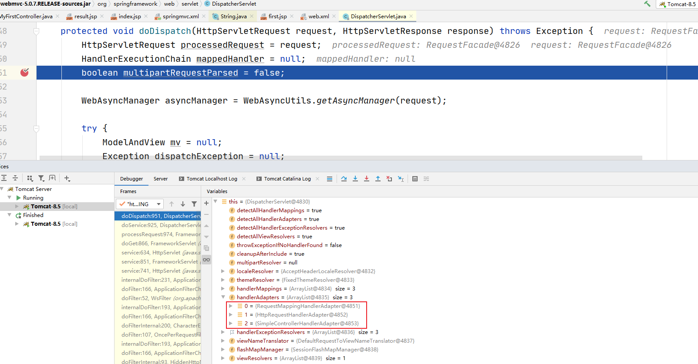Open Tomcat Localhost Log tab

point(212,179)
